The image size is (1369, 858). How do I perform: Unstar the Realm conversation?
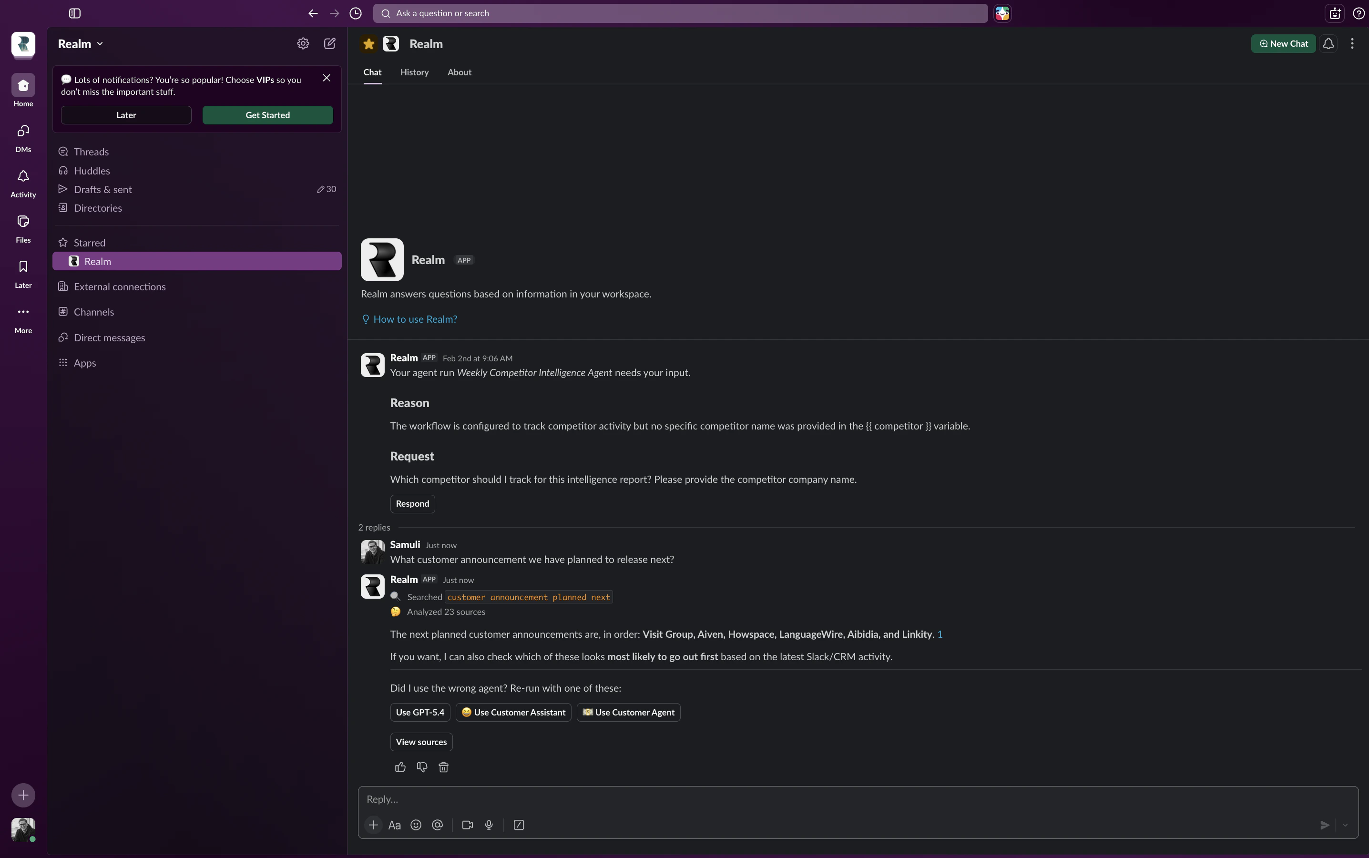coord(368,44)
